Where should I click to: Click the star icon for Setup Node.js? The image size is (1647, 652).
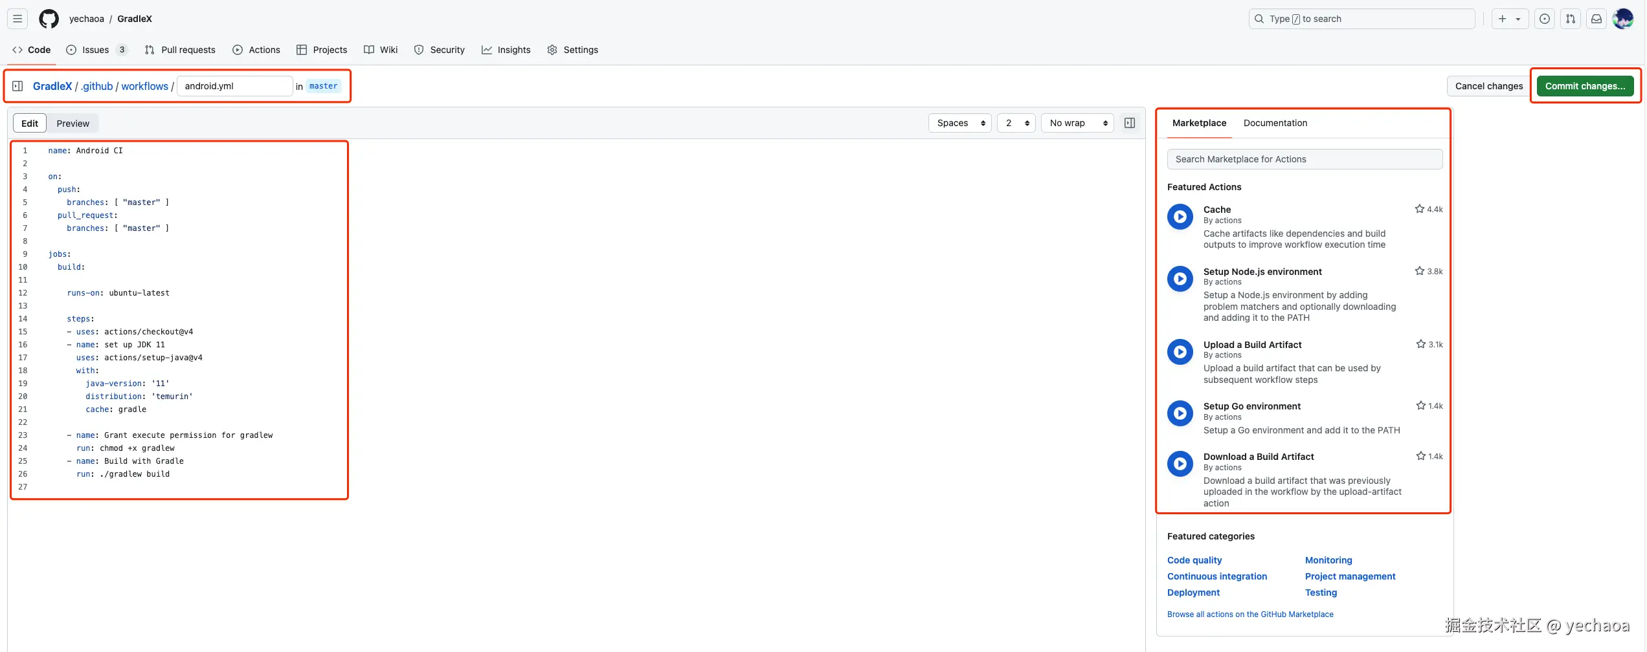point(1419,271)
